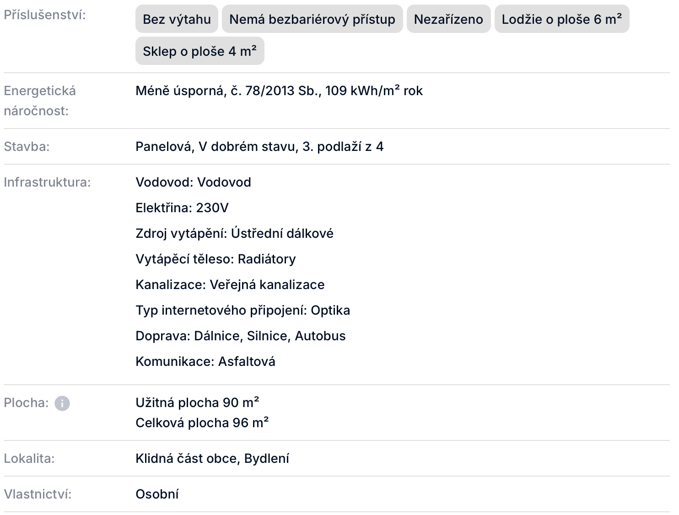
Task: Click the "Osobní" ownership value
Action: 157,494
